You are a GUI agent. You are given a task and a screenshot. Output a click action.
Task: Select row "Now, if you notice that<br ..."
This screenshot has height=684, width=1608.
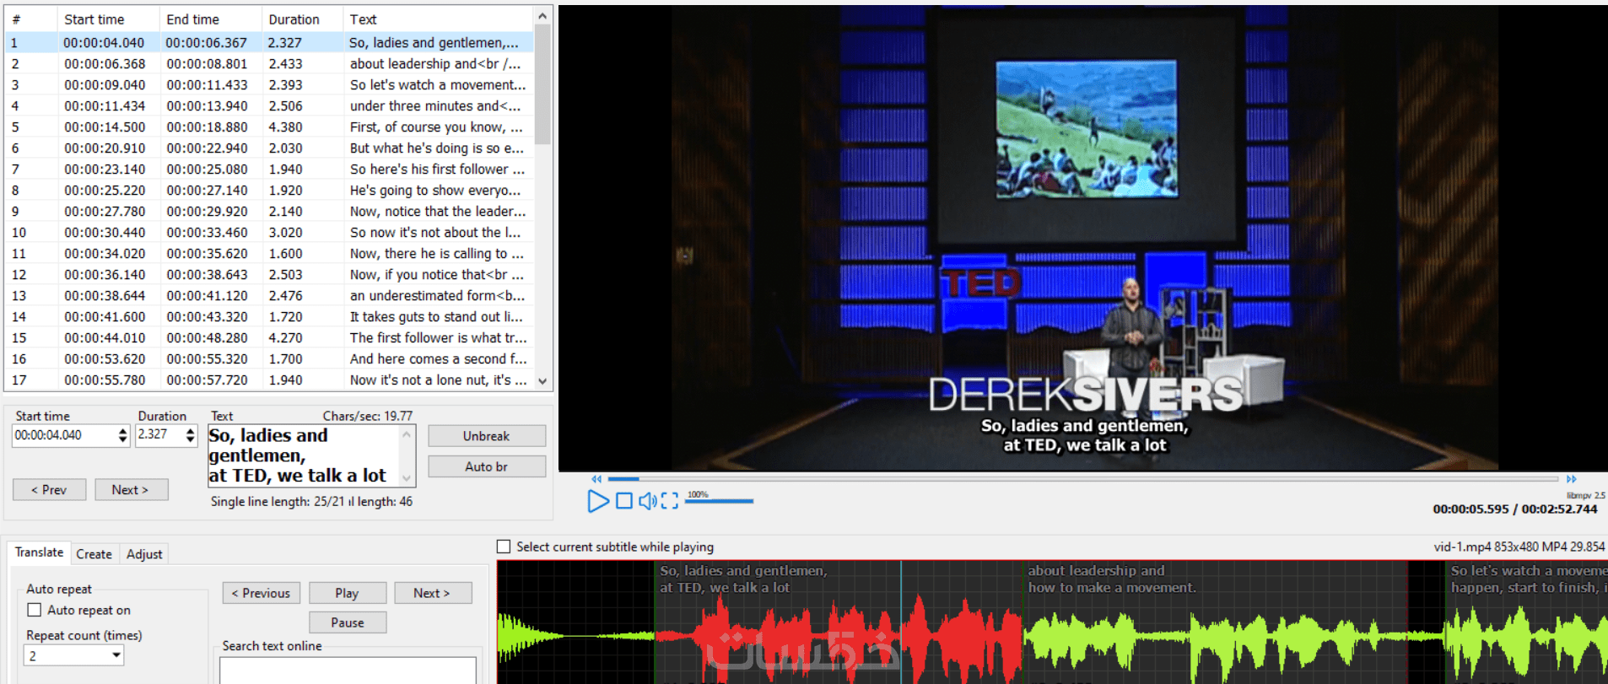point(270,274)
